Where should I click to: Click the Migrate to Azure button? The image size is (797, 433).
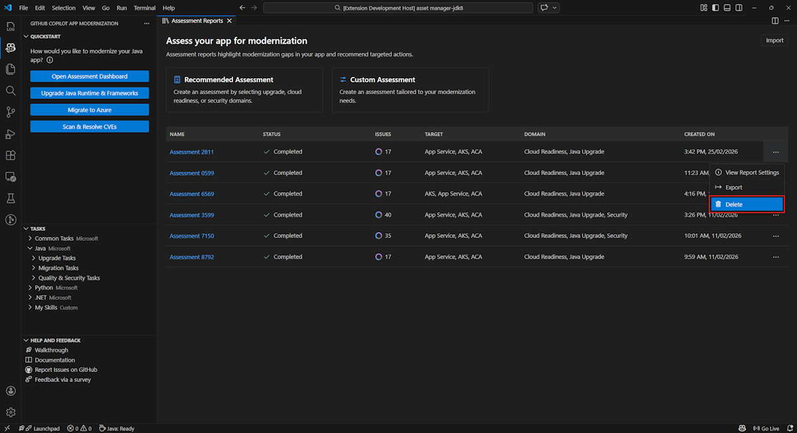tap(90, 109)
